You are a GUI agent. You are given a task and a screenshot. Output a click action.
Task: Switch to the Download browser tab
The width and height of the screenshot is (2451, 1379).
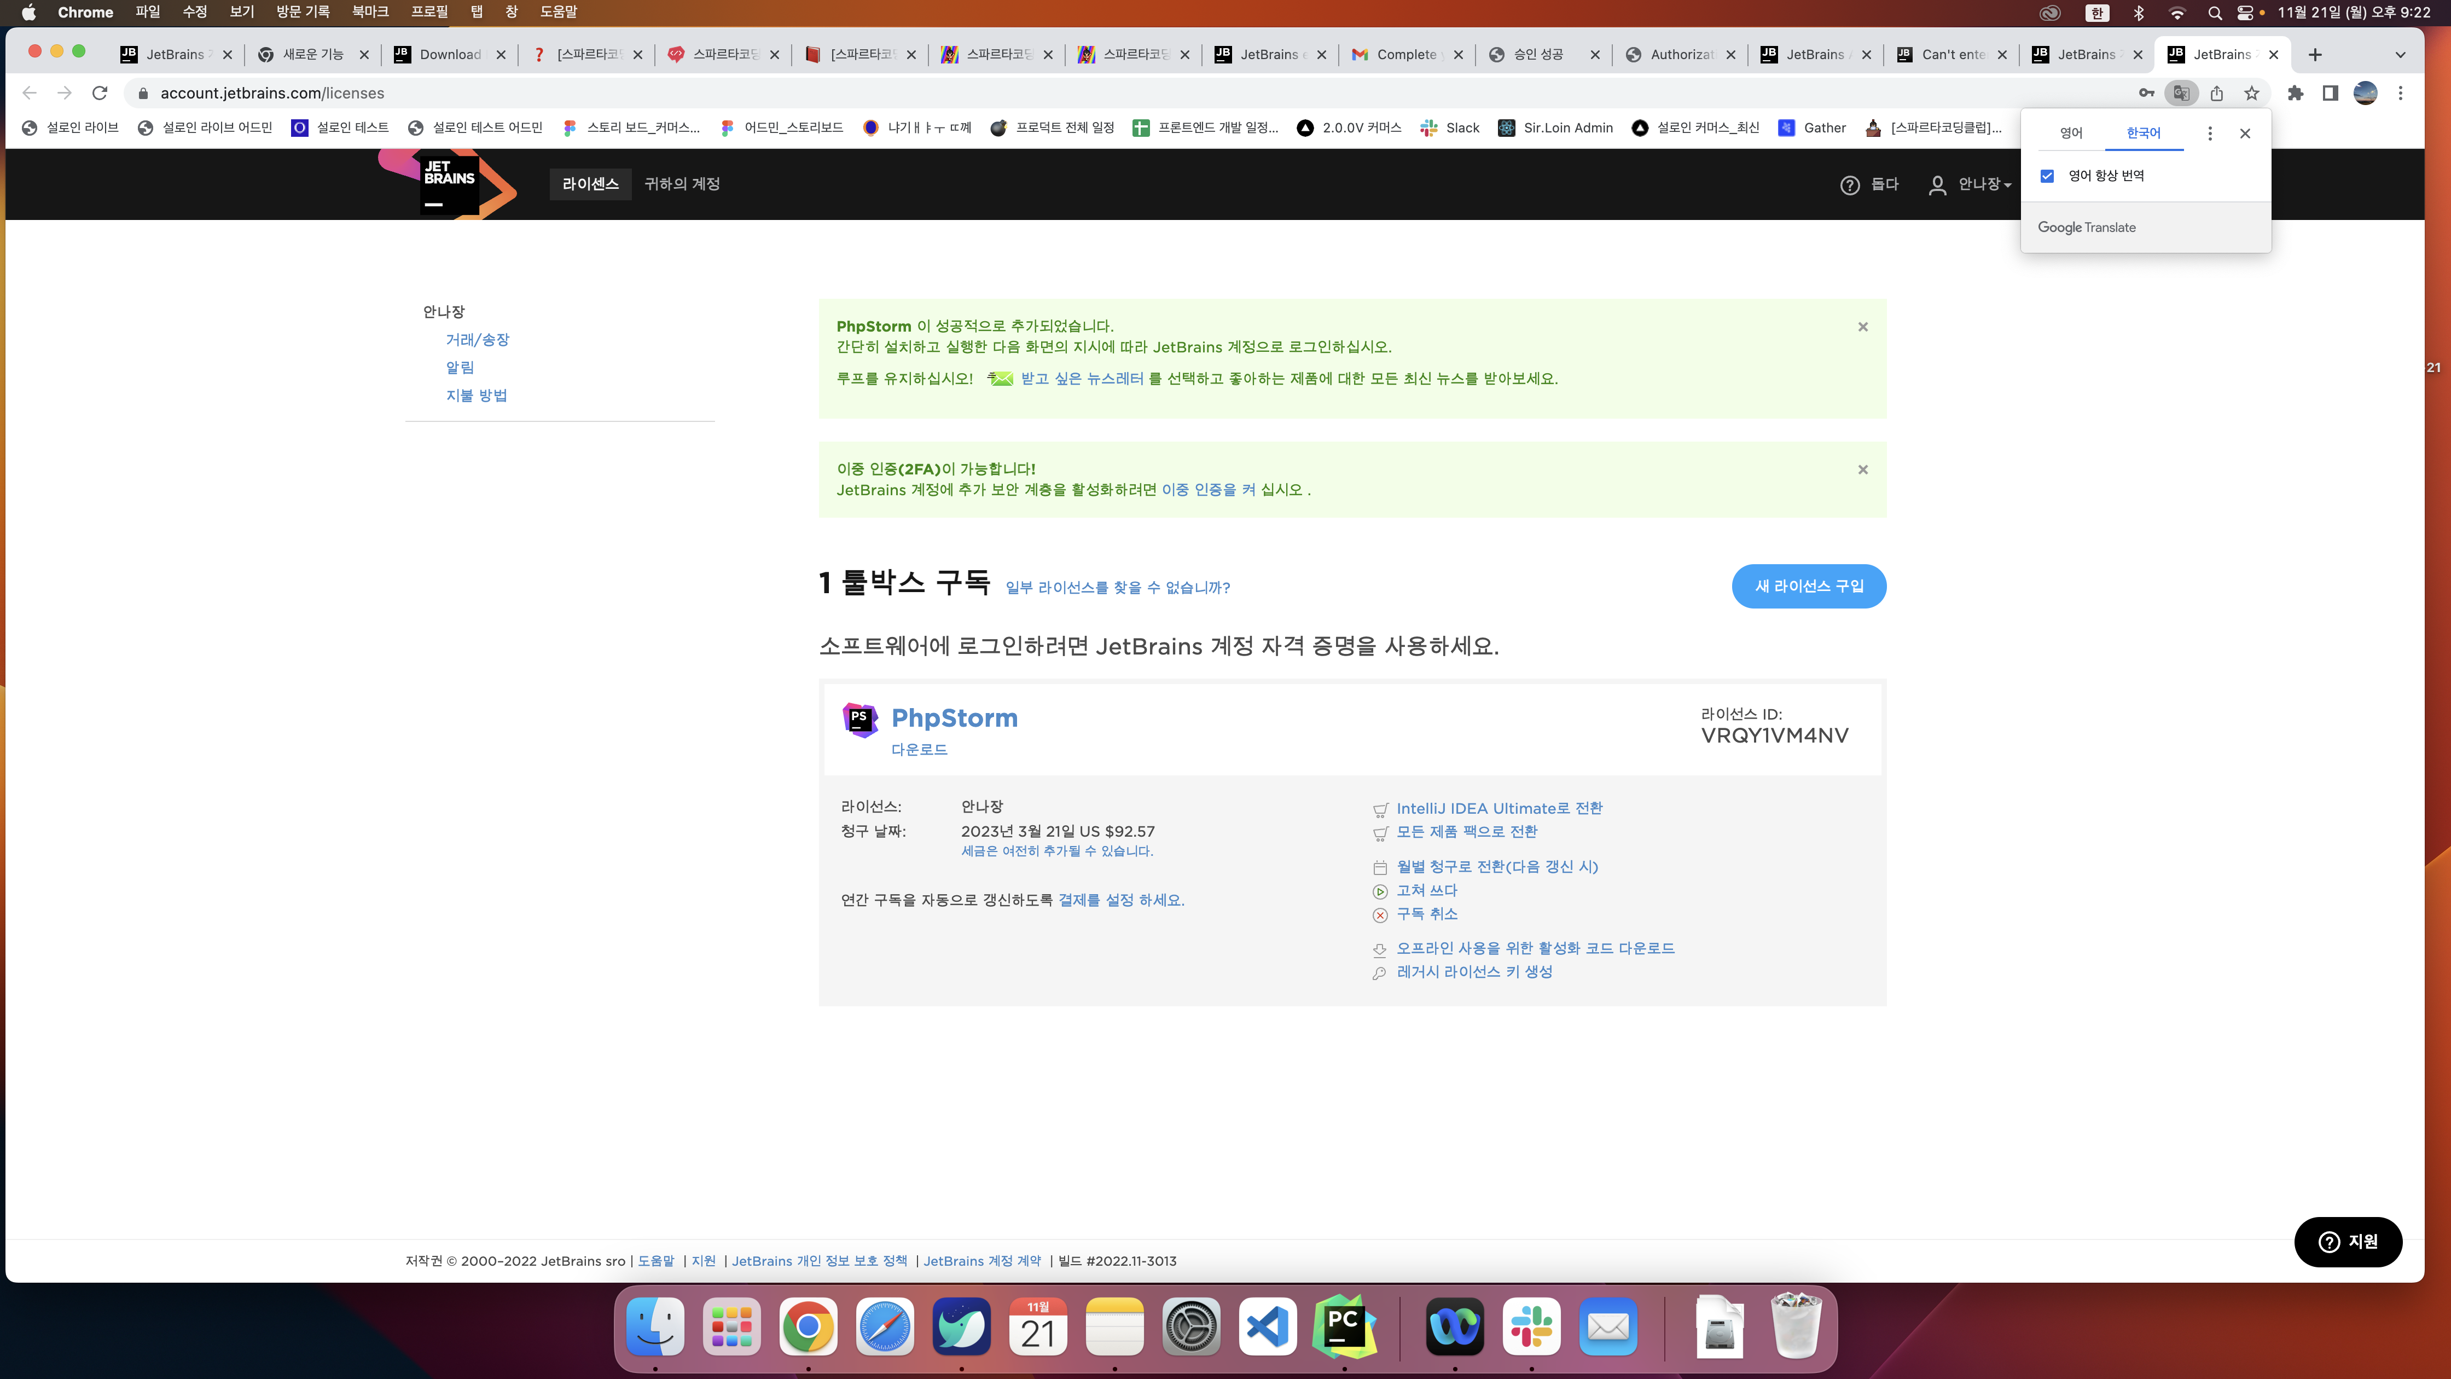click(449, 54)
